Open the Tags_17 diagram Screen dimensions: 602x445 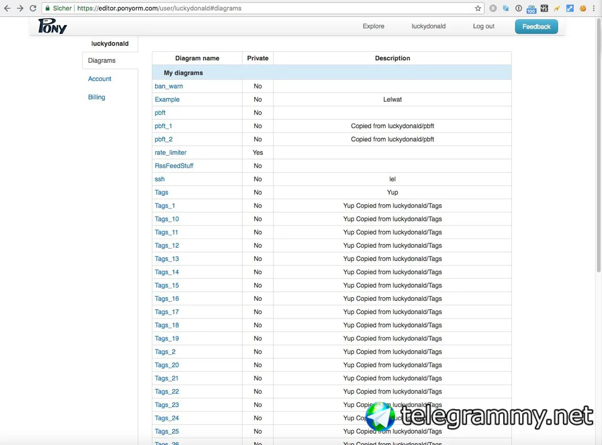167,312
